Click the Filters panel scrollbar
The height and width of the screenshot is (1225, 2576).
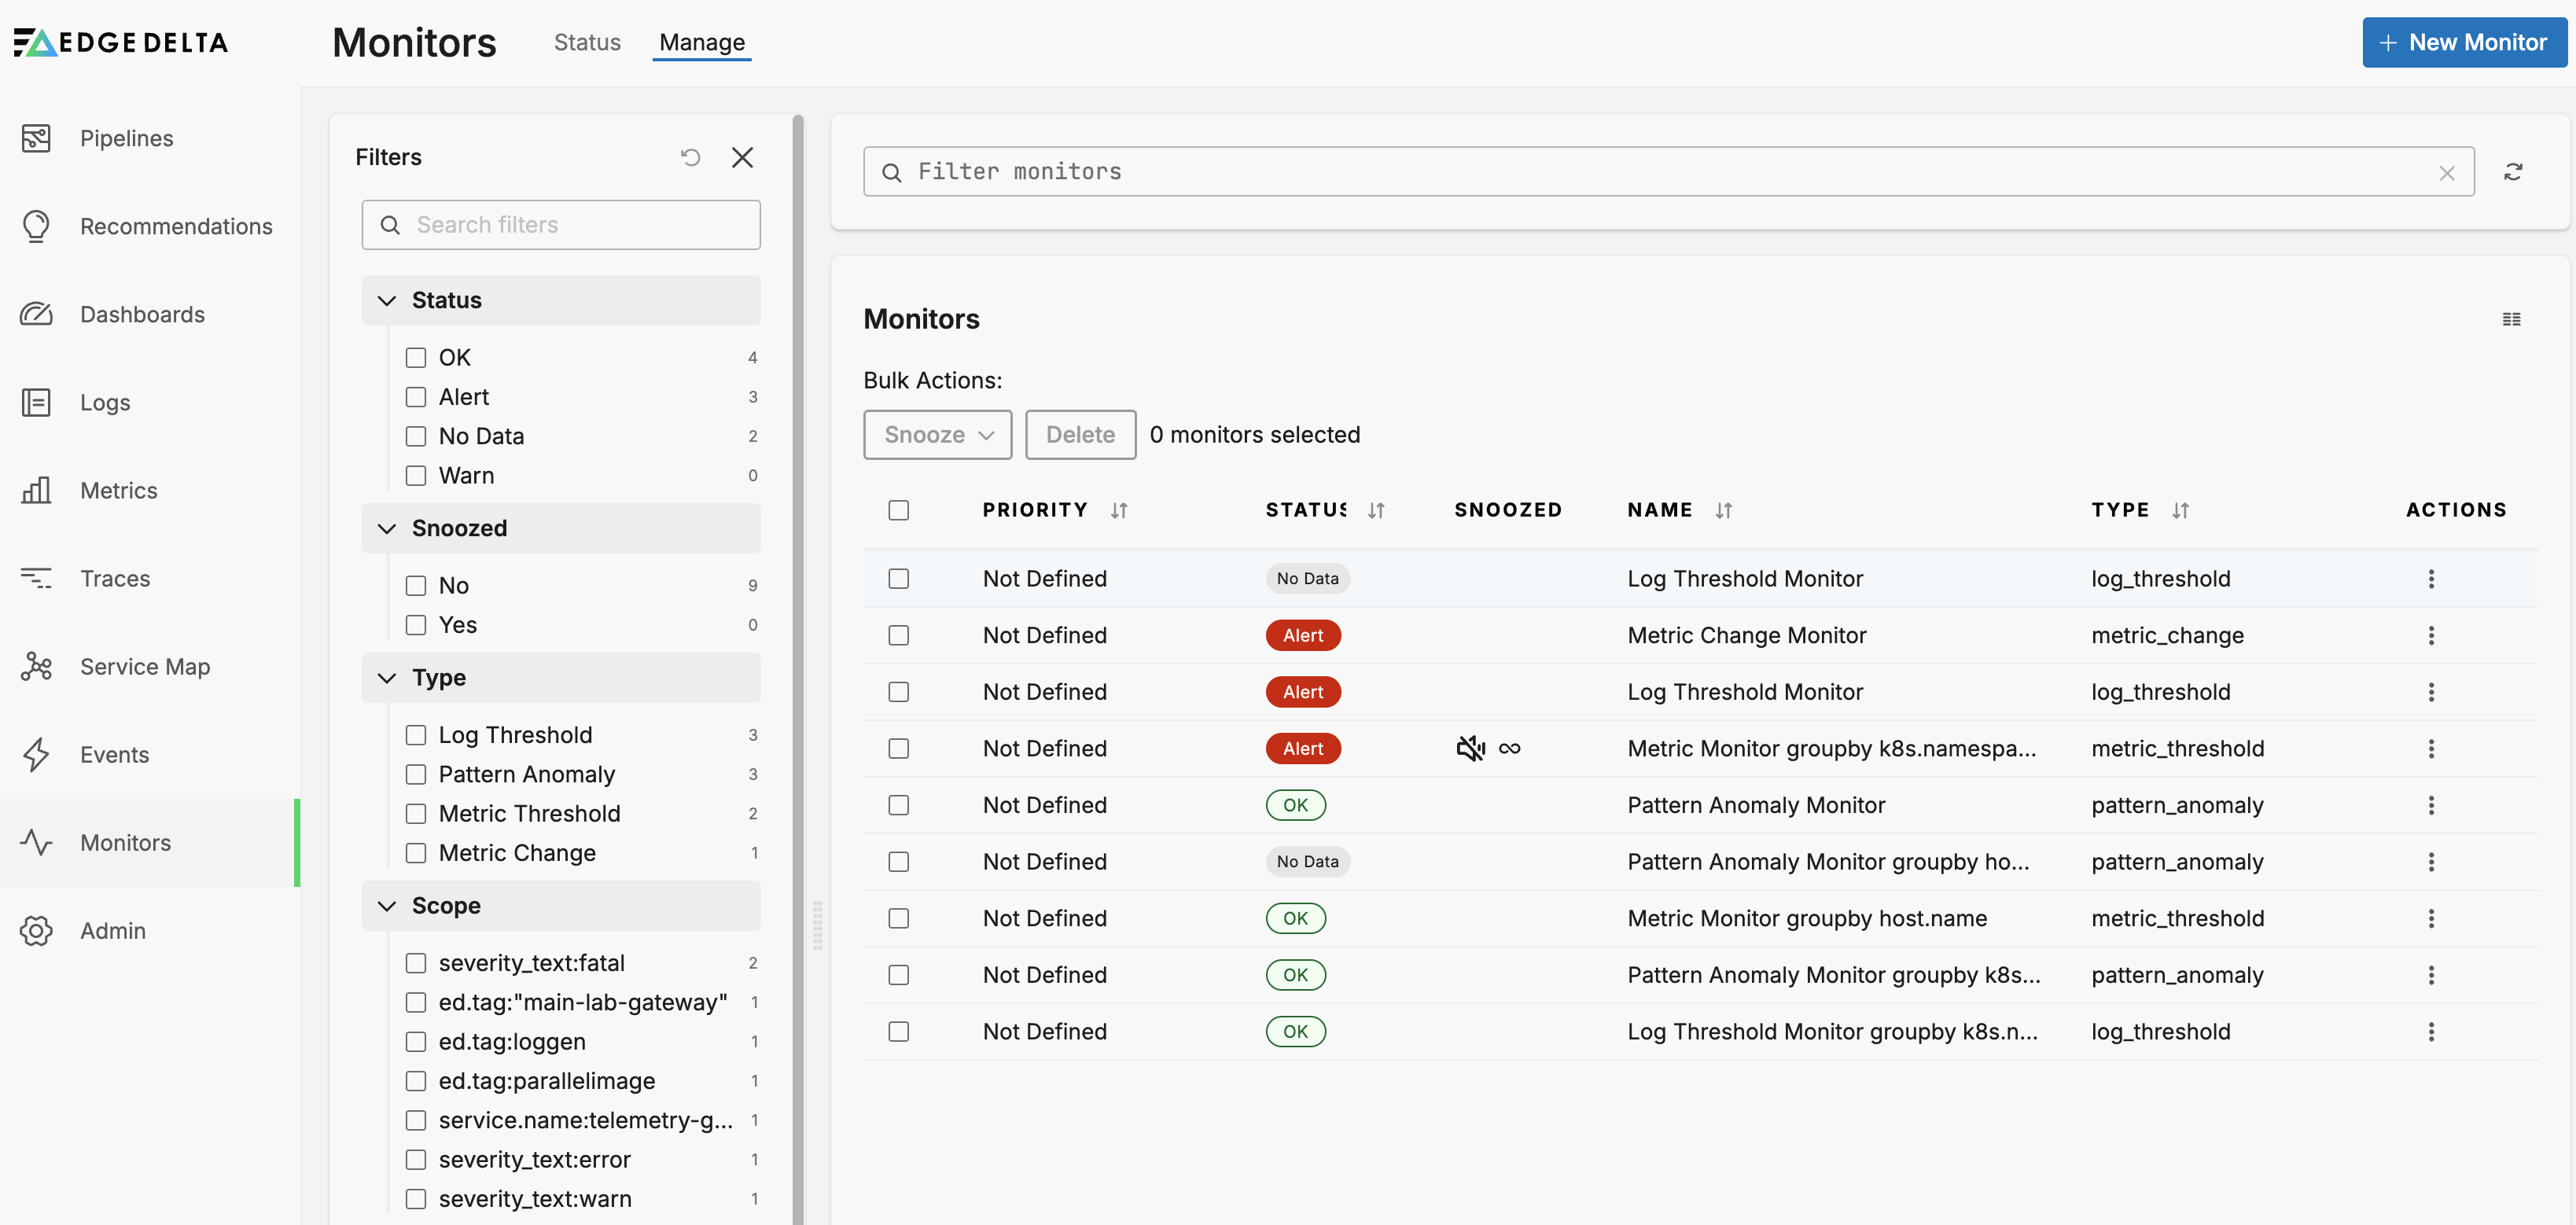[798, 669]
